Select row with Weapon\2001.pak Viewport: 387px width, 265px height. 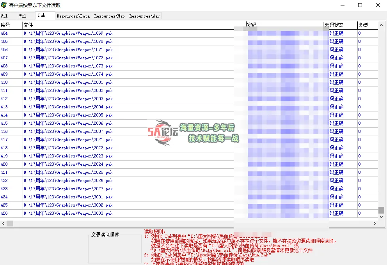coord(189,82)
